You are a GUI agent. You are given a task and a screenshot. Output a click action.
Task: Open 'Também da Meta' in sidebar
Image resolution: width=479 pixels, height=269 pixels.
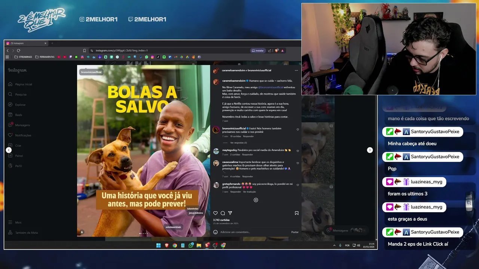[23, 232]
